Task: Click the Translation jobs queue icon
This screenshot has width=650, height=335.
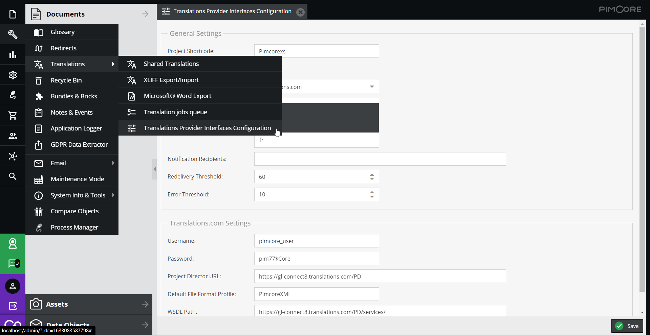Action: pyautogui.click(x=131, y=112)
